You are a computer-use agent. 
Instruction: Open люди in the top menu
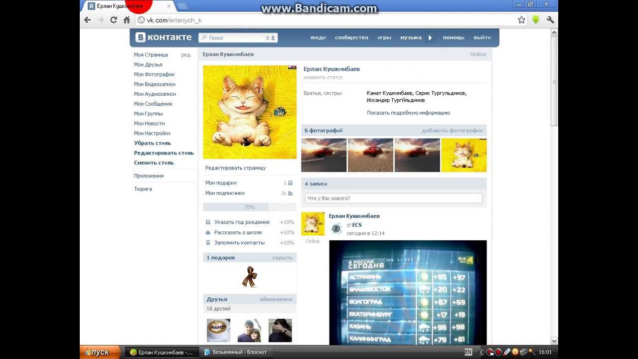click(x=318, y=37)
